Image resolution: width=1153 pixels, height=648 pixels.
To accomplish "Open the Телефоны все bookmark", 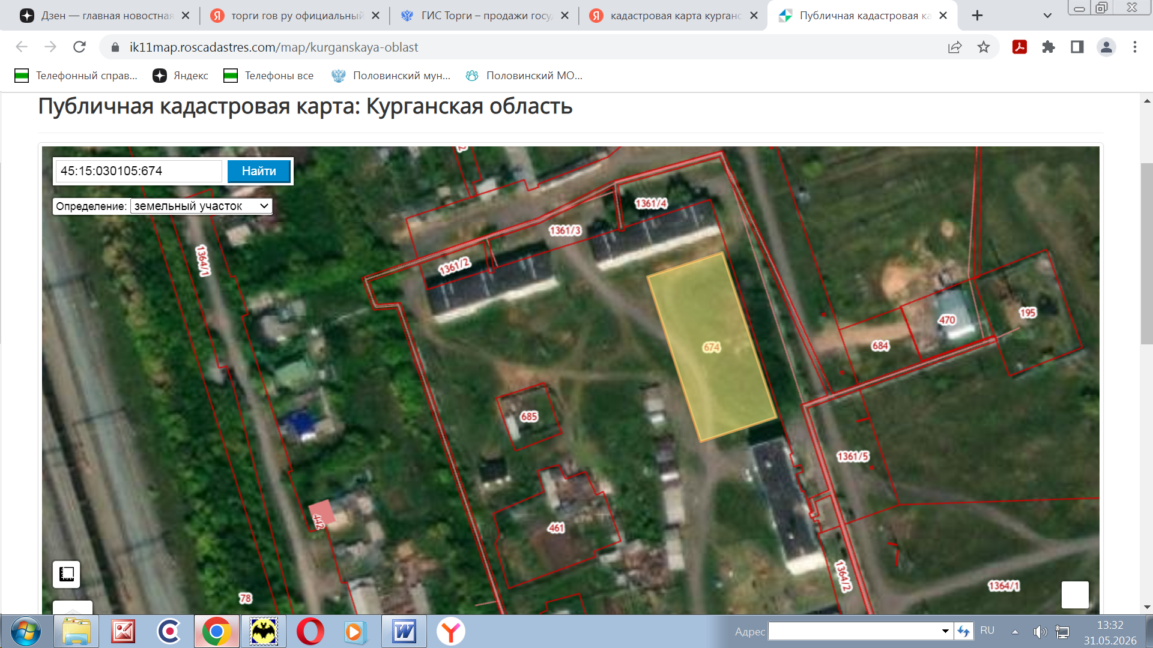I will (268, 76).
